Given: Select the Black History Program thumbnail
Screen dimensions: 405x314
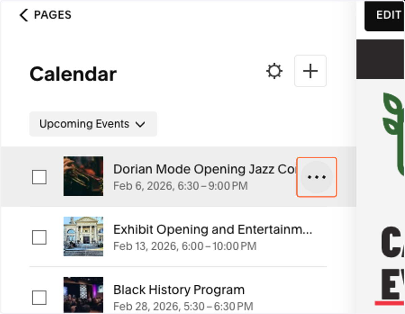Looking at the screenshot, I should 83,295.
